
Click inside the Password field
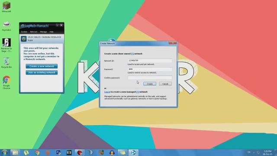(150, 69)
